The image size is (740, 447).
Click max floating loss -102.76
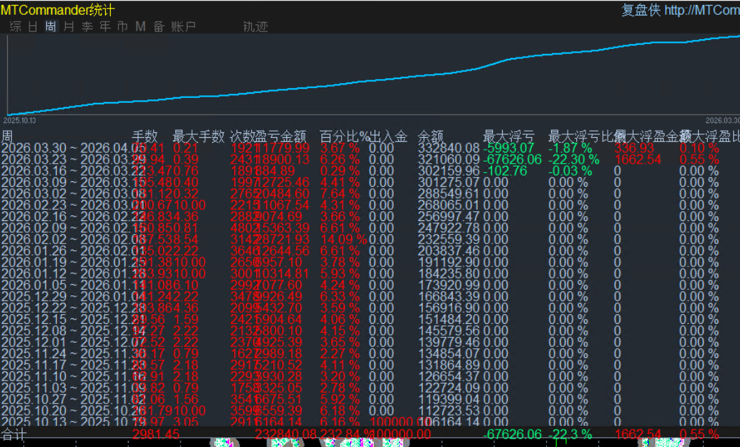tap(505, 171)
